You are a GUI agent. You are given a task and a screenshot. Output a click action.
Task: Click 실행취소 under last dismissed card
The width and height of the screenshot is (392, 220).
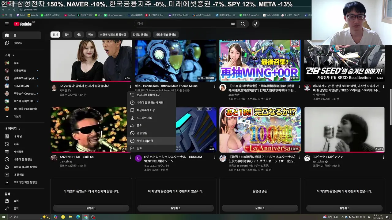(x=344, y=208)
